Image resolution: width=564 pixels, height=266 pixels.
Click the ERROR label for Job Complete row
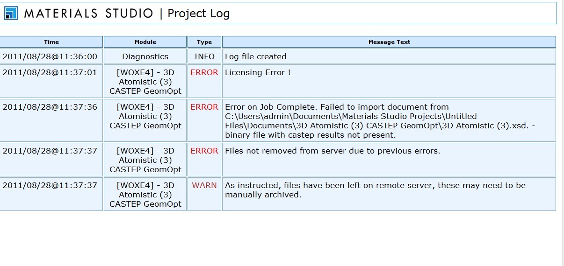204,107
